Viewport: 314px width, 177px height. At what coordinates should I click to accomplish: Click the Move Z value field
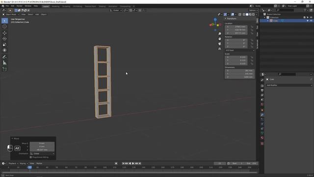[x=42, y=149]
